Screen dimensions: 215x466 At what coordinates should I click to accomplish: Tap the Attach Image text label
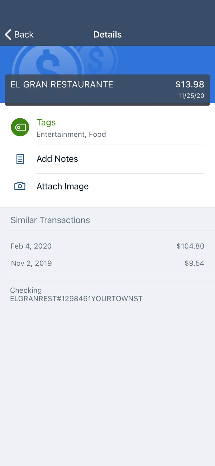click(62, 186)
